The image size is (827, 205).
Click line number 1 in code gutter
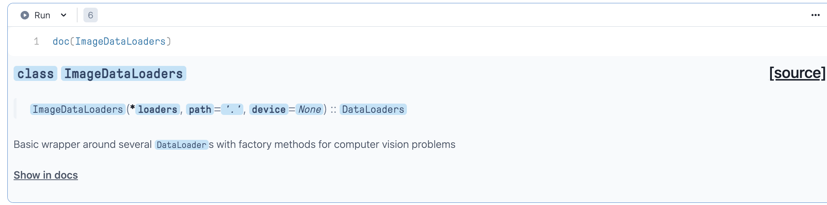click(36, 42)
